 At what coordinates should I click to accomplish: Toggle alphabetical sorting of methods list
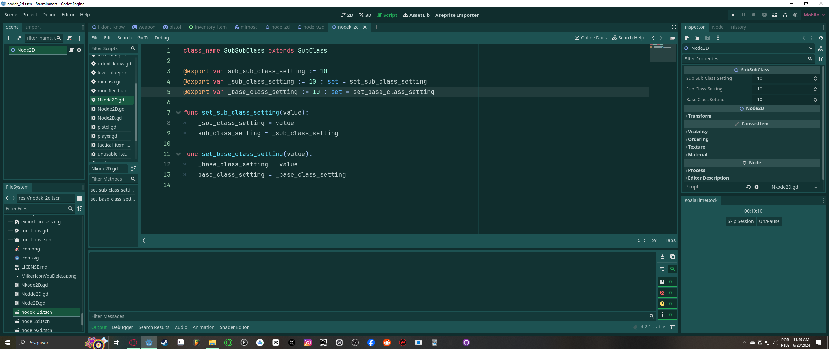pyautogui.click(x=133, y=169)
